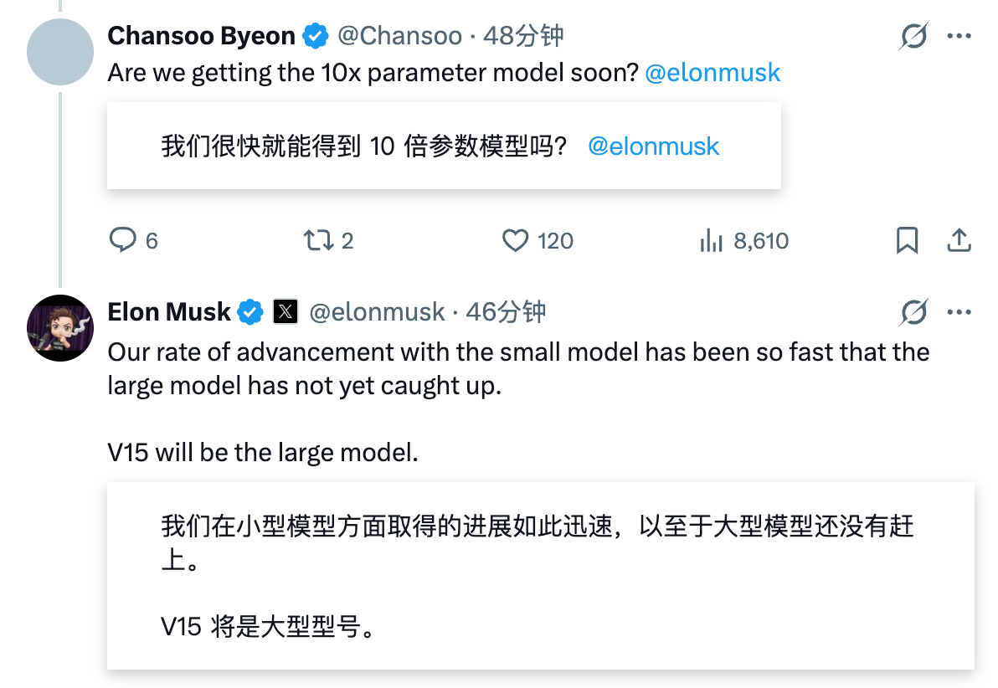This screenshot has width=998, height=688.
Task: Toggle the heart on the 120-like counter
Action: click(517, 240)
